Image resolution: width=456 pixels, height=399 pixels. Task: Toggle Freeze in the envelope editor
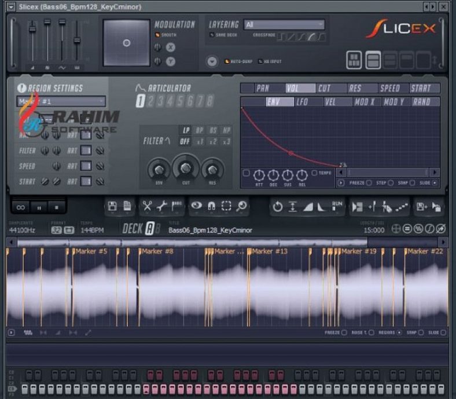pos(368,183)
